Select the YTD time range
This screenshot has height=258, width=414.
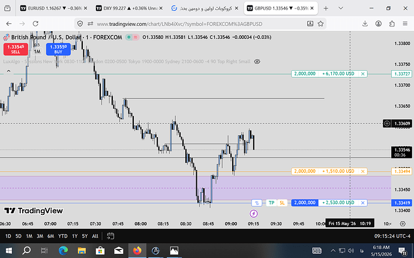[x=63, y=236]
